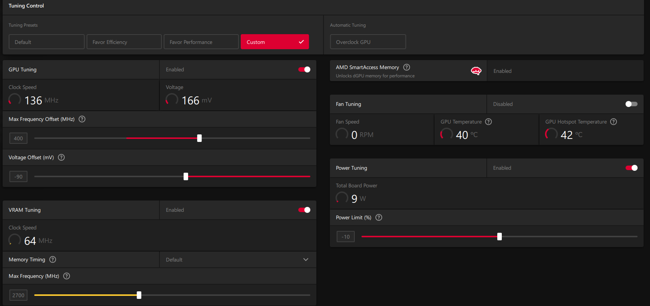Screen dimensions: 650x306
Task: Click the Max Frequency Offset value field 400
Action: click(18, 138)
